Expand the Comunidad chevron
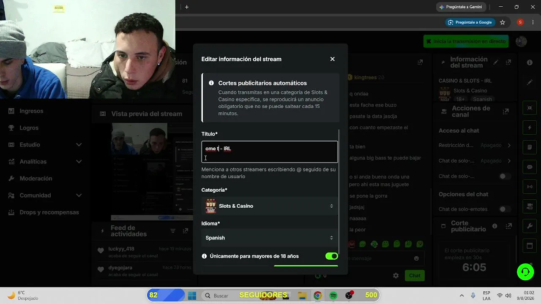 79,195
